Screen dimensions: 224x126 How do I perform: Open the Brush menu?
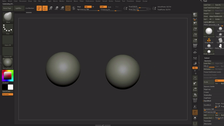[x=10, y=1]
